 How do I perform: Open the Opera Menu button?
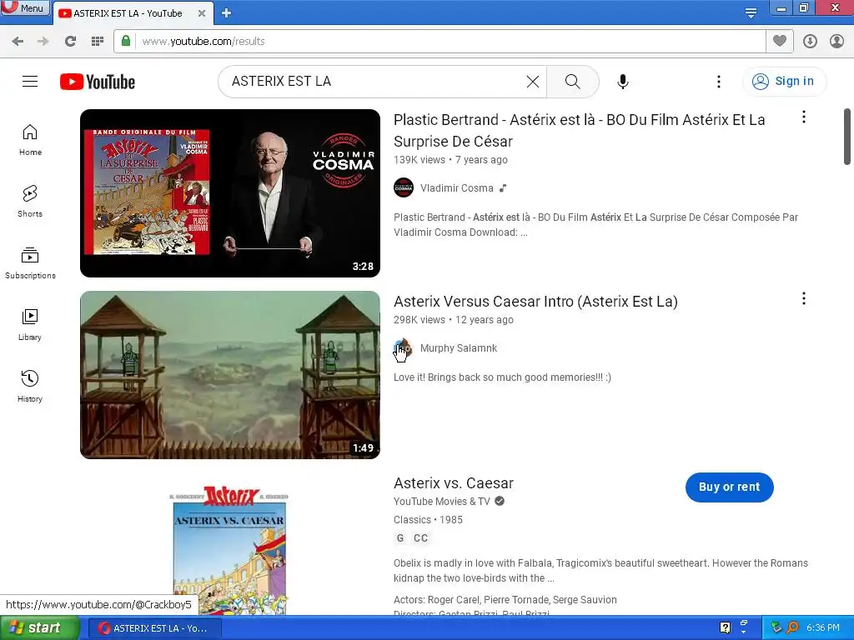(x=25, y=7)
